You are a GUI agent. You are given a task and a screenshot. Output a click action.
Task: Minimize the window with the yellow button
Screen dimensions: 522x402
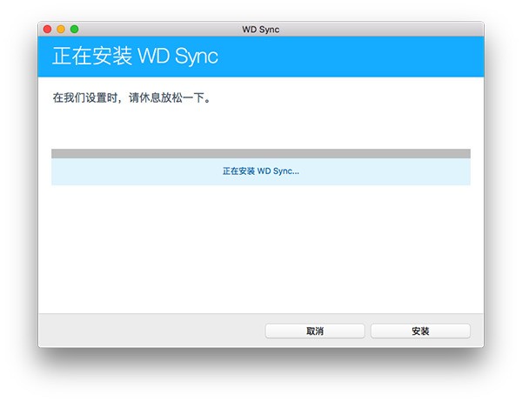coord(61,30)
